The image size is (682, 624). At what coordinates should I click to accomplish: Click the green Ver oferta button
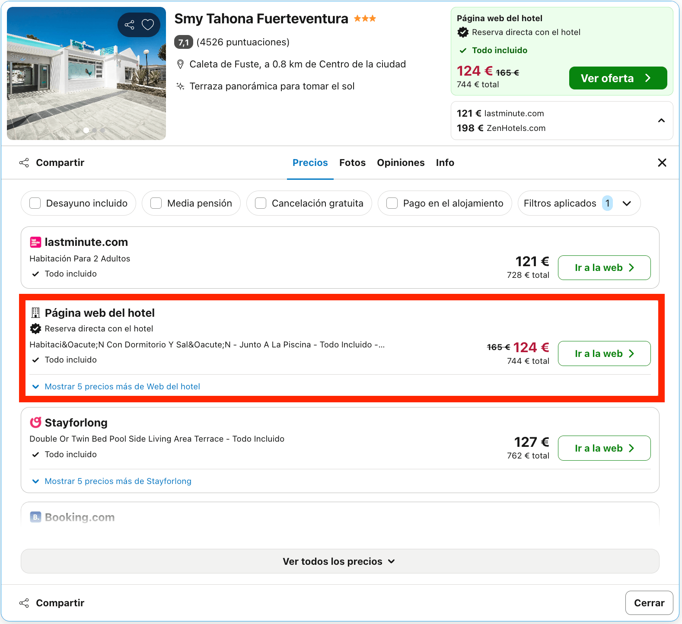618,78
